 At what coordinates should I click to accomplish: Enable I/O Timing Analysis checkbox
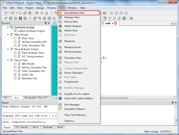click(15, 56)
